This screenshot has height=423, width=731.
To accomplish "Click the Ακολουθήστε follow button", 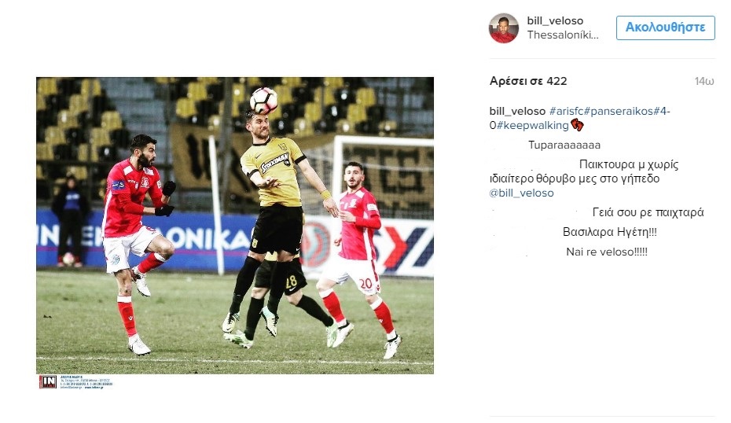I will 665,28.
